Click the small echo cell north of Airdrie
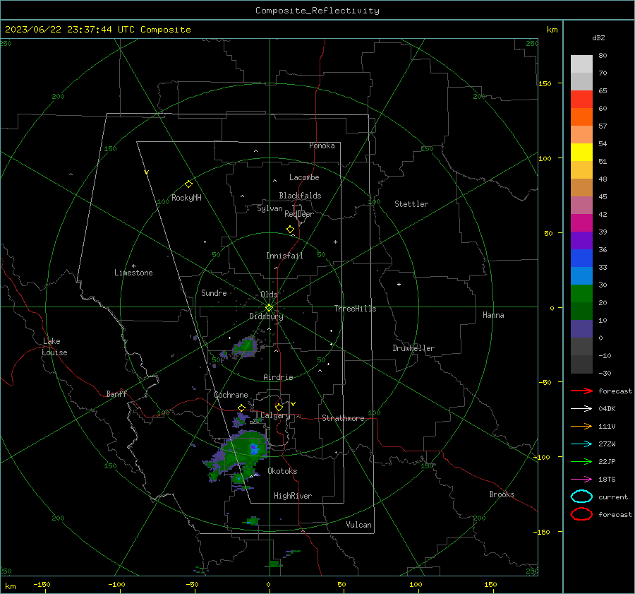635x594 pixels. coord(245,346)
